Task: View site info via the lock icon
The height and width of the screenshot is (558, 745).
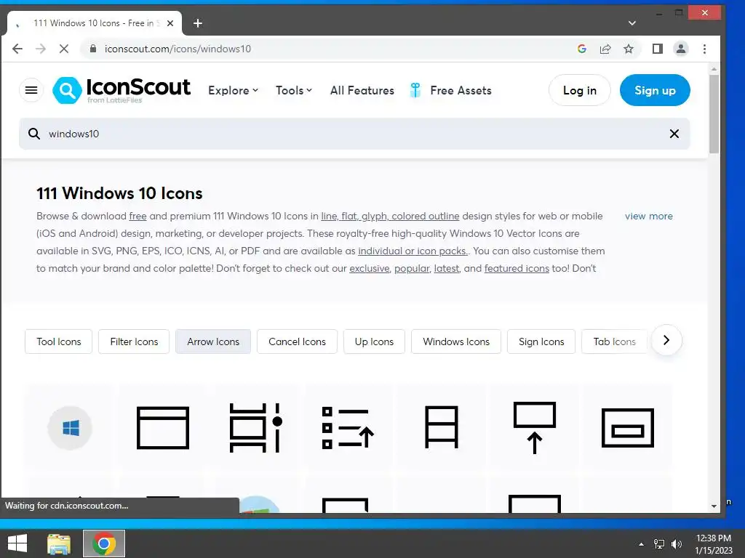Action: click(x=93, y=49)
